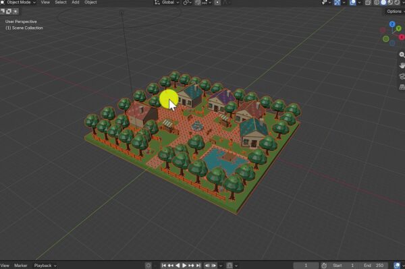Screen dimensions: 405x269
Task: Click the current frame field showing 1
Action: [x=306, y=266]
